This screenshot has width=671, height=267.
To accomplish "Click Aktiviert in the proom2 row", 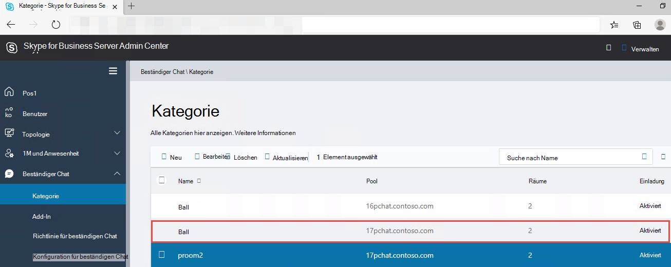I will (x=650, y=255).
